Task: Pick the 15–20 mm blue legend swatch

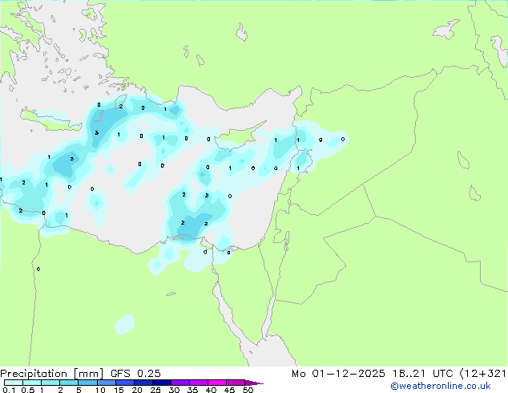Action: [124, 383]
